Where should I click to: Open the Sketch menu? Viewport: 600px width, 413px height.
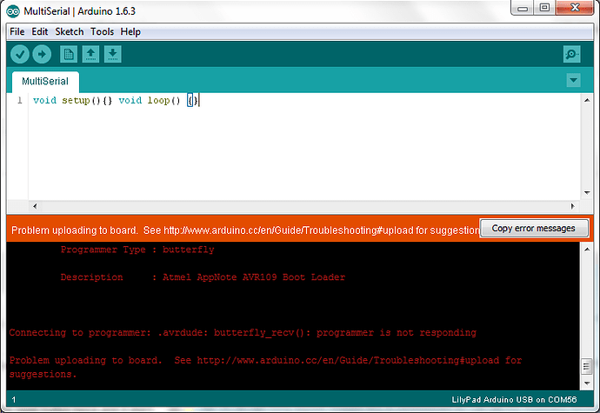pos(70,32)
